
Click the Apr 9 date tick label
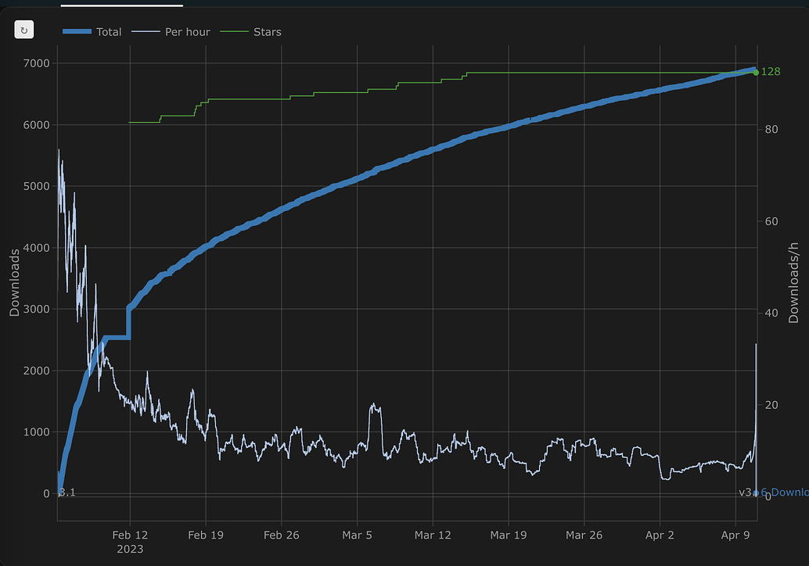click(x=735, y=535)
